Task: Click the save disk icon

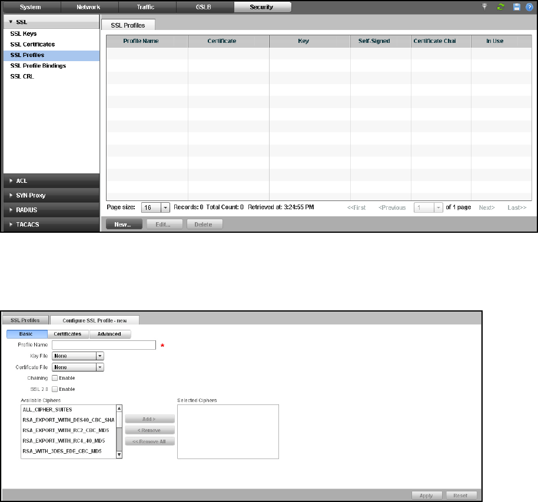Action: pyautogui.click(x=516, y=7)
